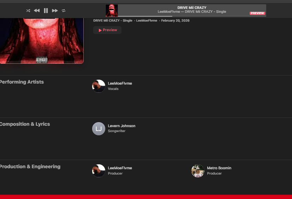Click now playing album thumbnail

click(x=112, y=11)
